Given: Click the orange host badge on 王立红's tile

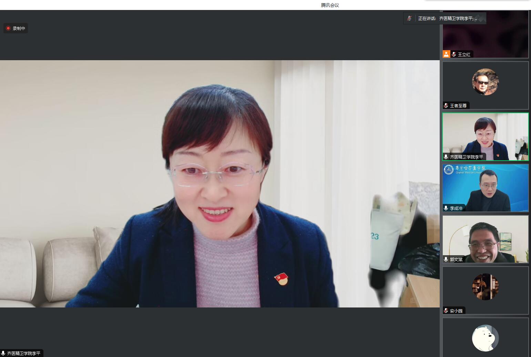Looking at the screenshot, I should [x=447, y=54].
